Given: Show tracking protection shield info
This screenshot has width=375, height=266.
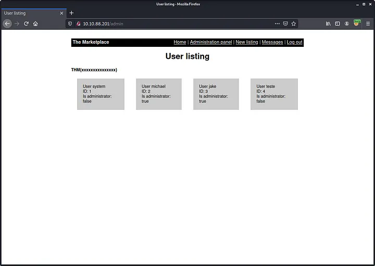Looking at the screenshot, I should [70, 23].
